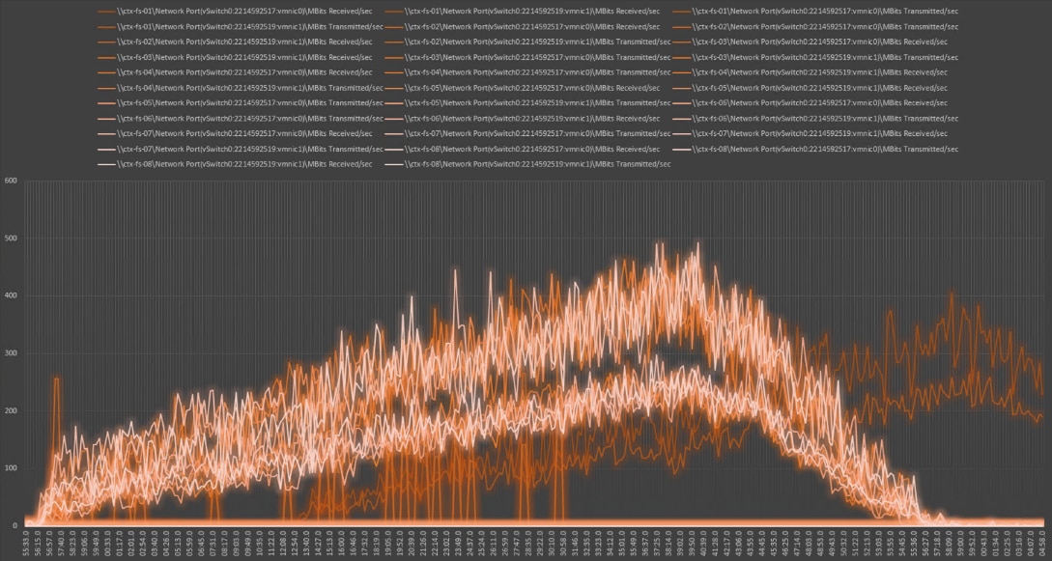Choose legend entry ctx-fs-07 vmnic1 MBits Received/sec

click(811, 133)
